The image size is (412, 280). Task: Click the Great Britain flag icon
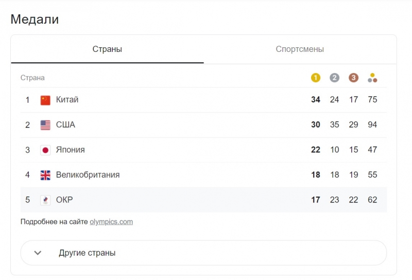coord(45,175)
